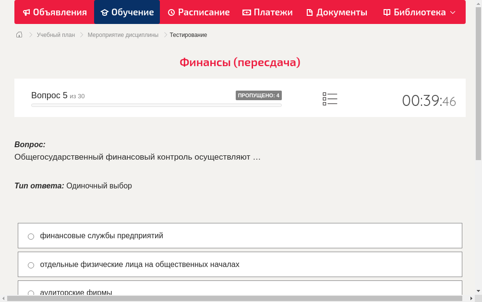Open the Платежи menu item
This screenshot has width=482, height=302.
click(x=267, y=12)
